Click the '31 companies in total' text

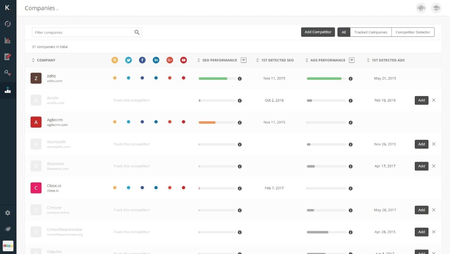(x=50, y=47)
